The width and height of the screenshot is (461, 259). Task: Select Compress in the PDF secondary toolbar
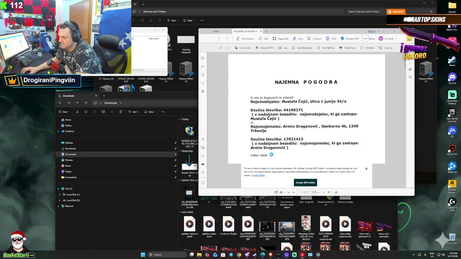(x=242, y=48)
